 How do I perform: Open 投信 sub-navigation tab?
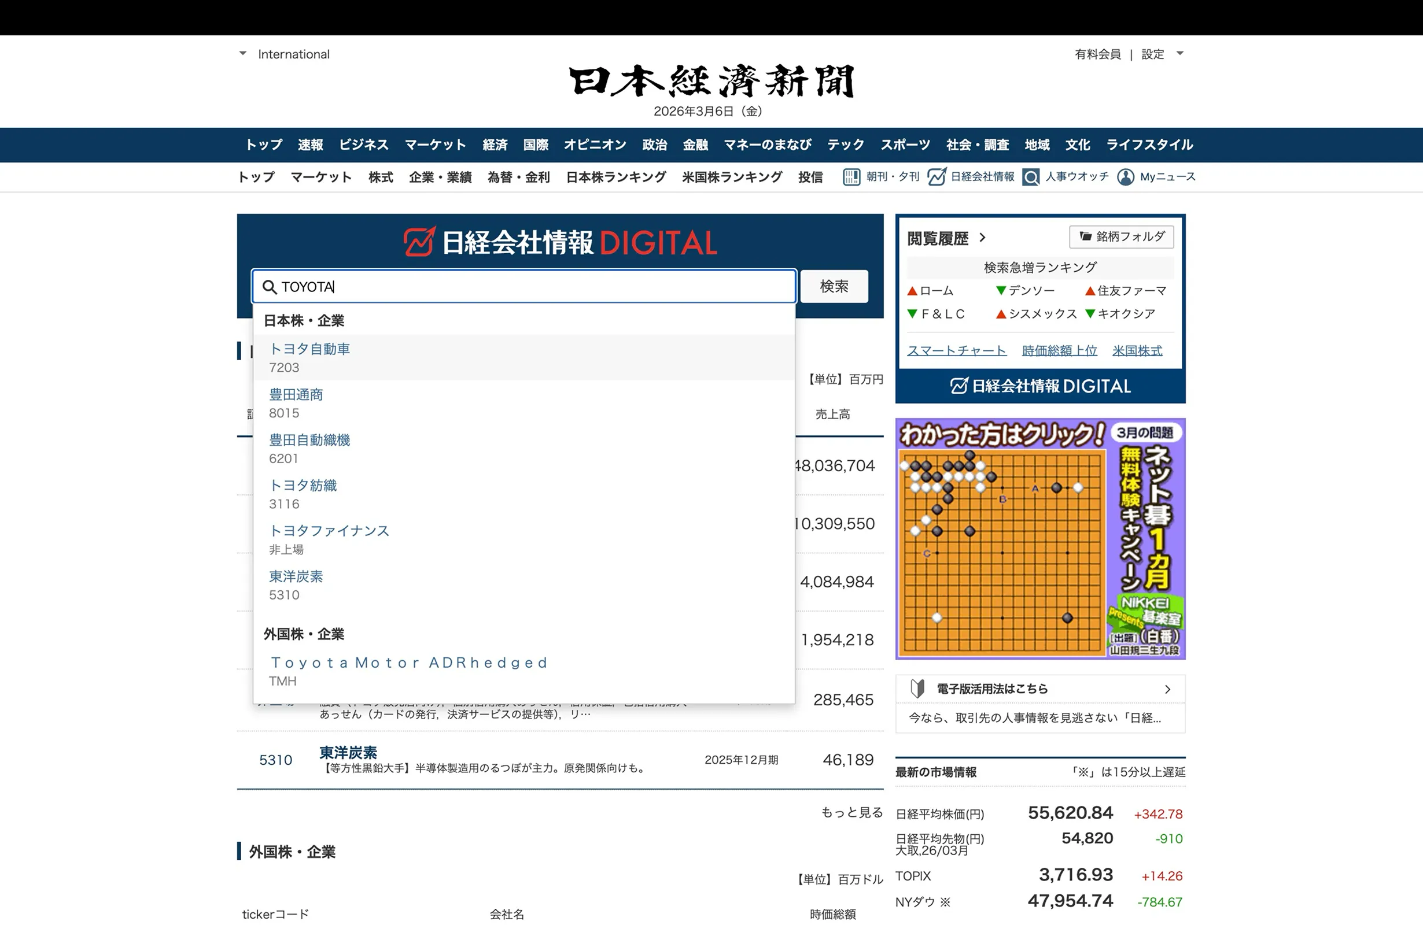(x=810, y=177)
